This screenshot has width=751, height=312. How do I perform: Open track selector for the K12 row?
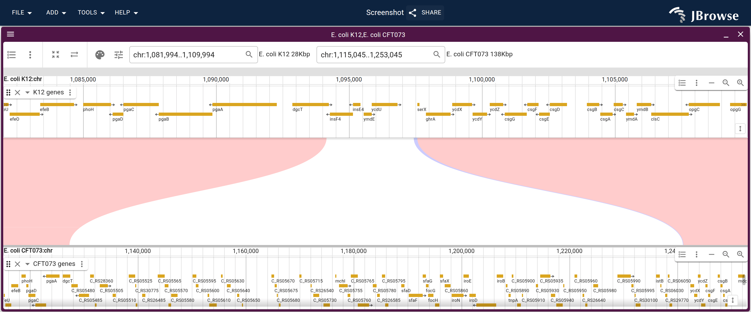coord(682,83)
